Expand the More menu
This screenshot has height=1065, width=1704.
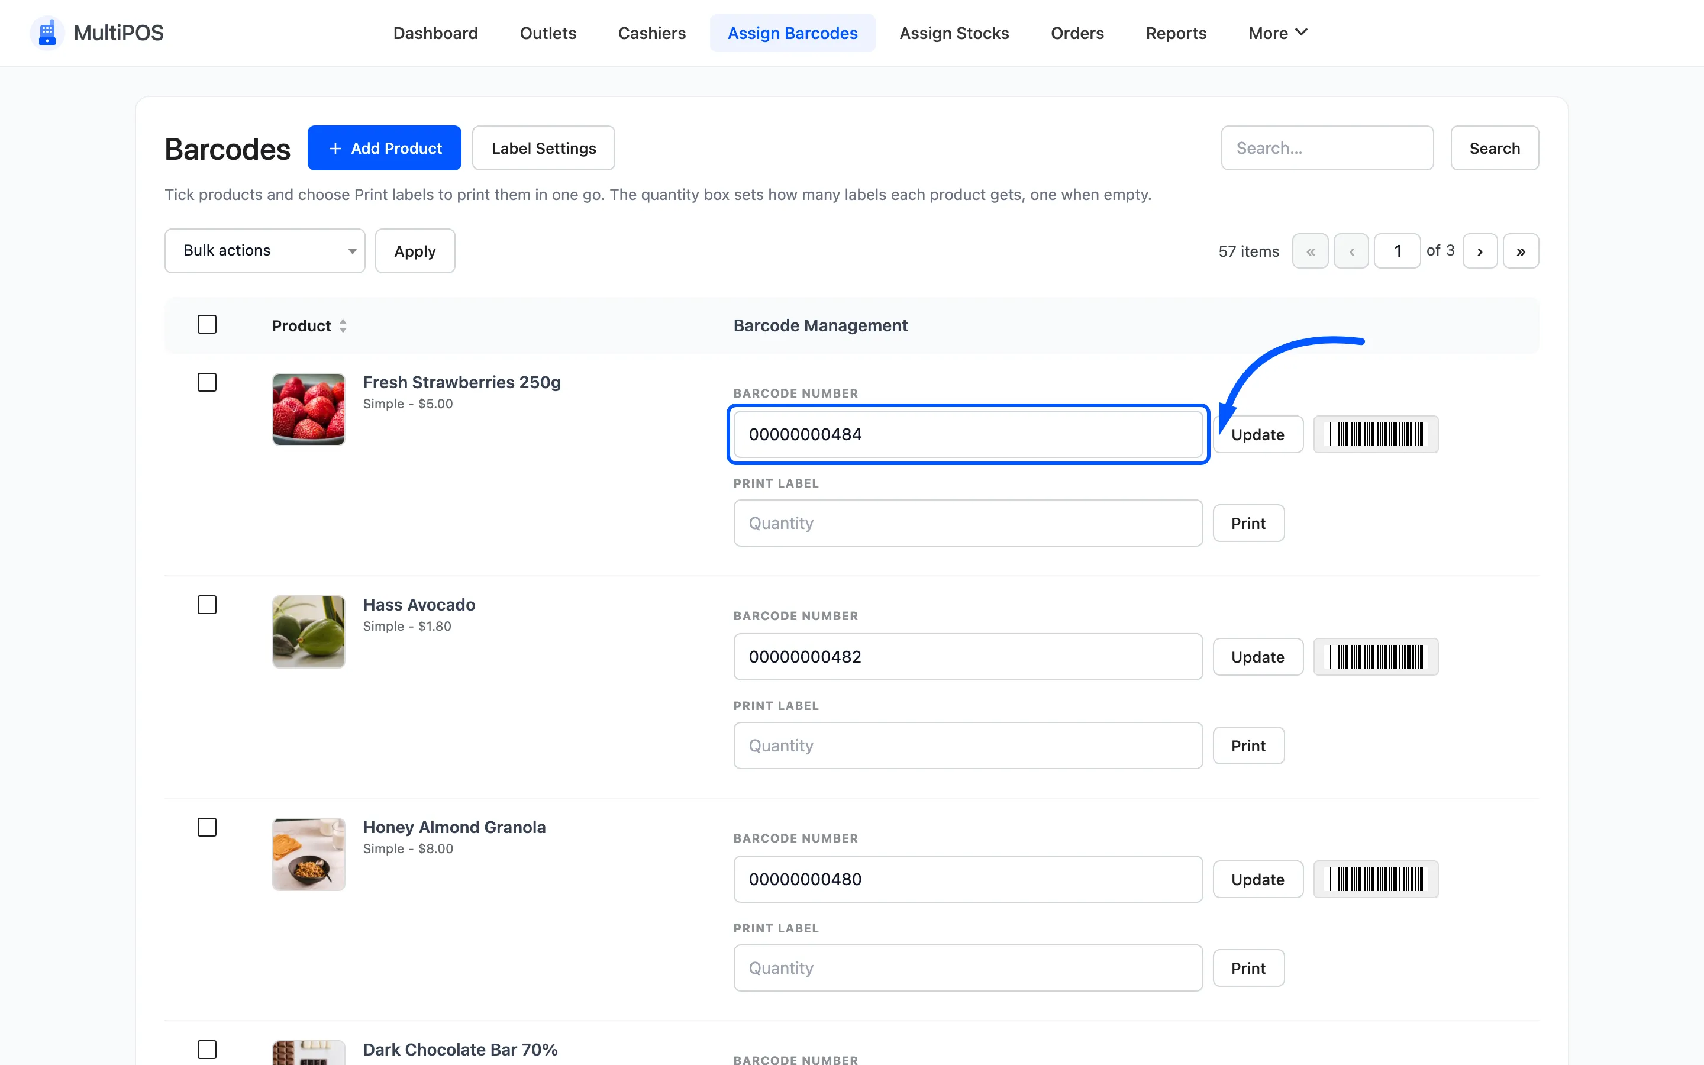(x=1277, y=33)
